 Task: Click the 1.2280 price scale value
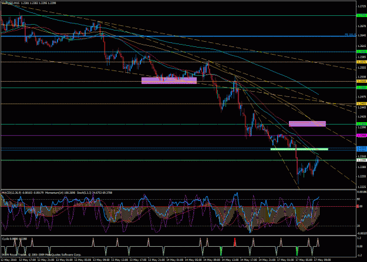tap(361, 167)
